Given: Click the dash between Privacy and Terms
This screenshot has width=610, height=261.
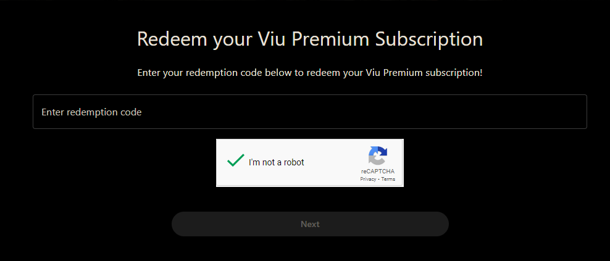Looking at the screenshot, I should click(379, 180).
